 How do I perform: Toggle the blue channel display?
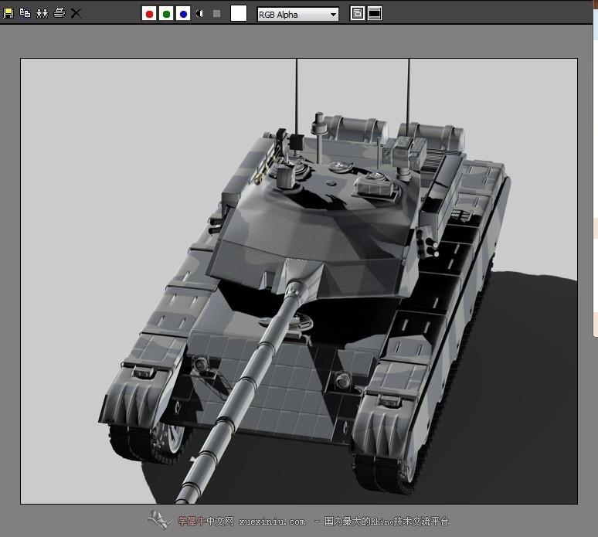pyautogui.click(x=183, y=14)
